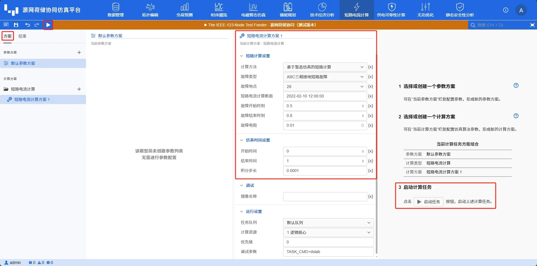537x266 pixels.
Task: Click the 短路电流计算 folder item
Action: pos(23,89)
